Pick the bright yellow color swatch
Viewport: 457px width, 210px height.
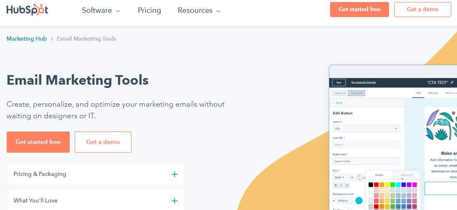click(387, 185)
